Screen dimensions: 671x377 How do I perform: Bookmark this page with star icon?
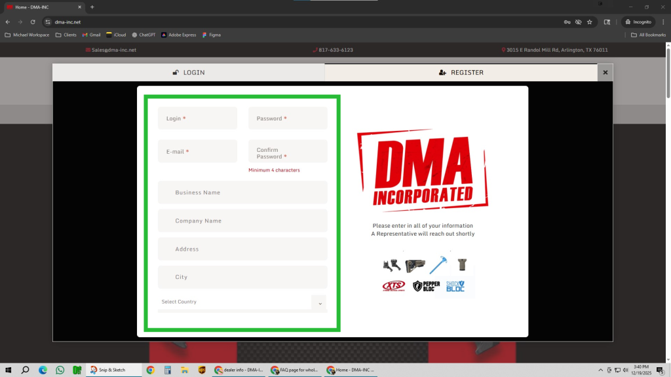click(x=589, y=22)
